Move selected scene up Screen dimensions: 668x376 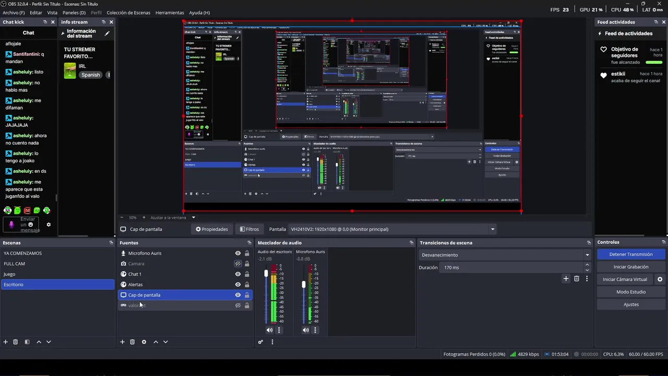click(x=39, y=342)
